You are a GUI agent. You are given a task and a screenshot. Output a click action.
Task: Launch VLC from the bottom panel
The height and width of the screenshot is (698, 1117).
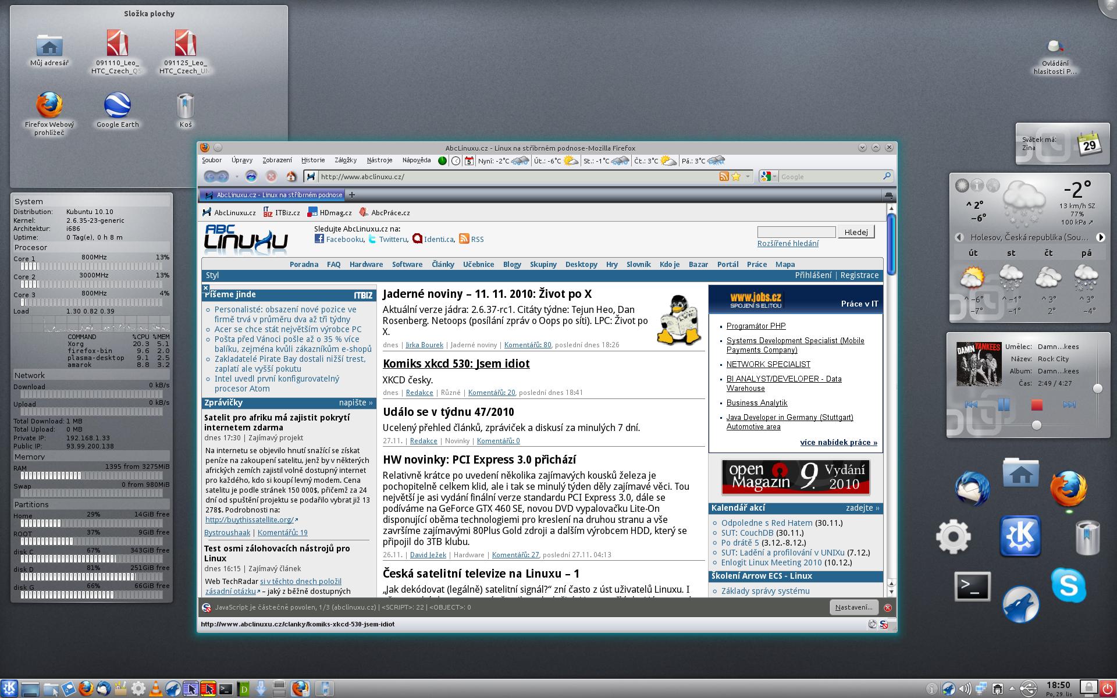pos(155,689)
